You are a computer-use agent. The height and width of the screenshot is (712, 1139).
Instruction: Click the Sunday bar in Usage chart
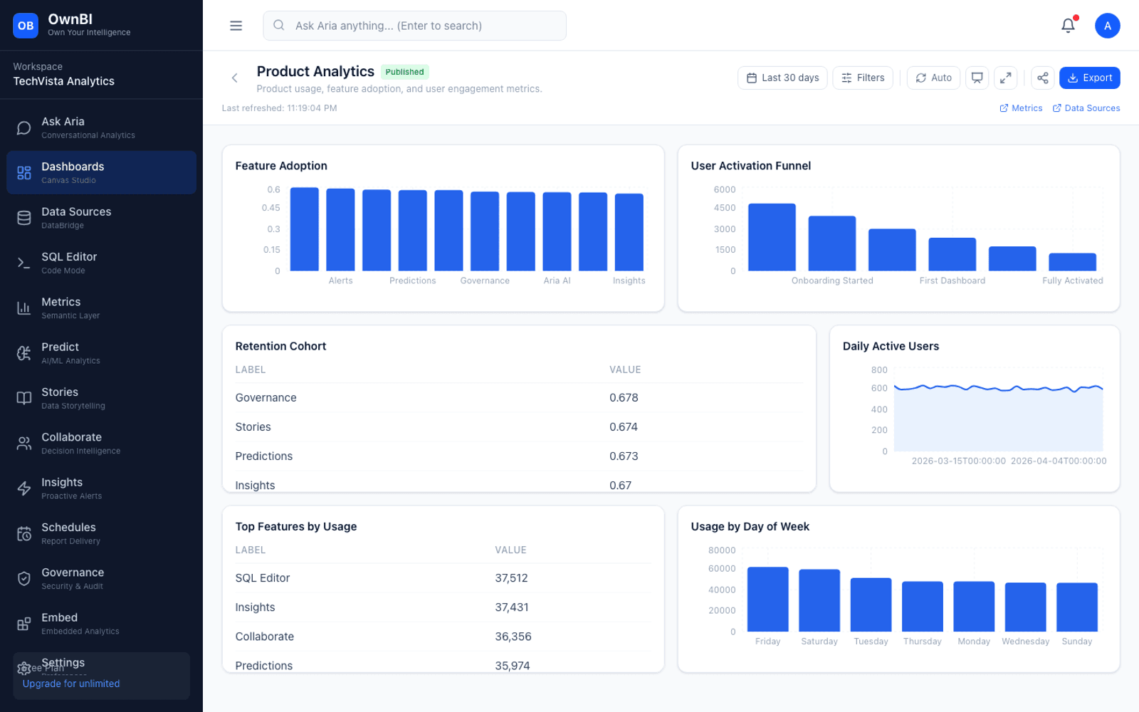1076,607
